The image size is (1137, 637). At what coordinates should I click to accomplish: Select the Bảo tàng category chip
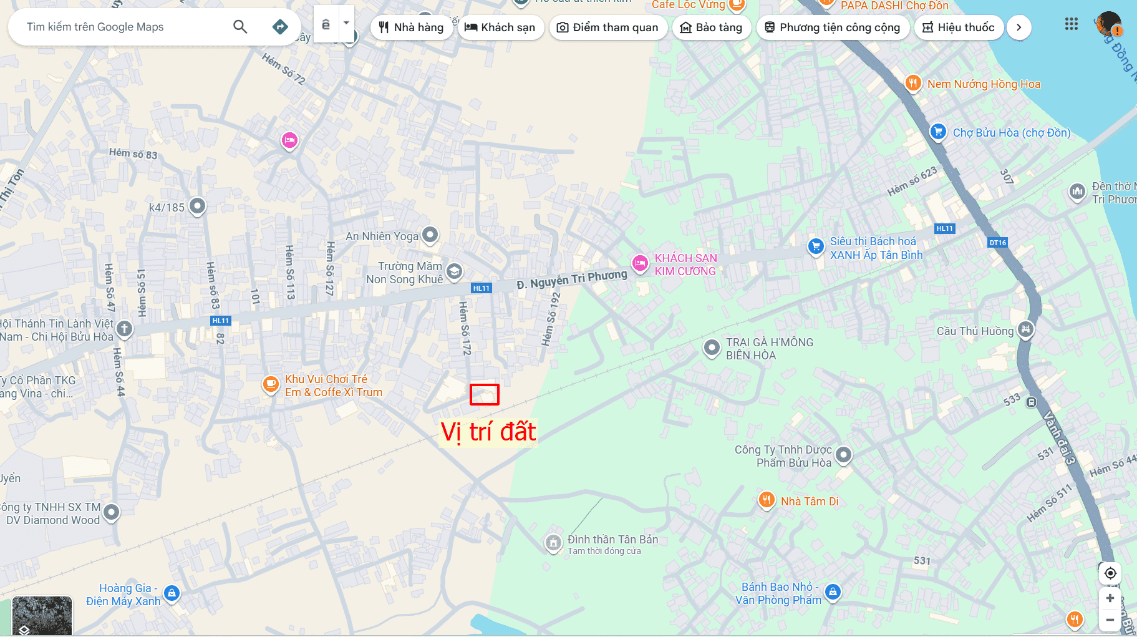point(711,27)
